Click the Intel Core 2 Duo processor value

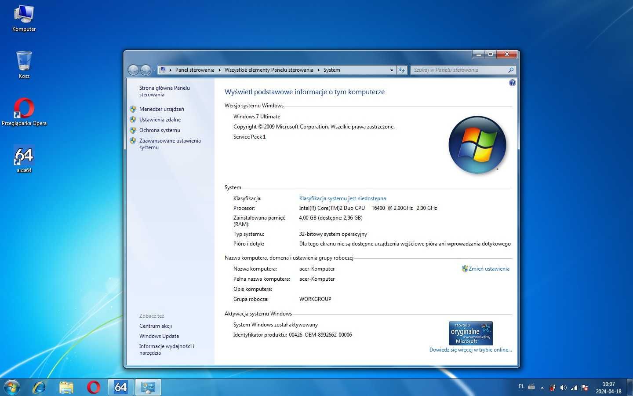click(368, 208)
